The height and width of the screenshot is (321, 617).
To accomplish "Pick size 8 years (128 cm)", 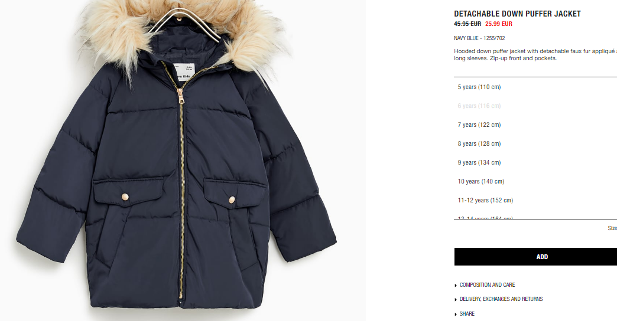I will (x=535, y=143).
